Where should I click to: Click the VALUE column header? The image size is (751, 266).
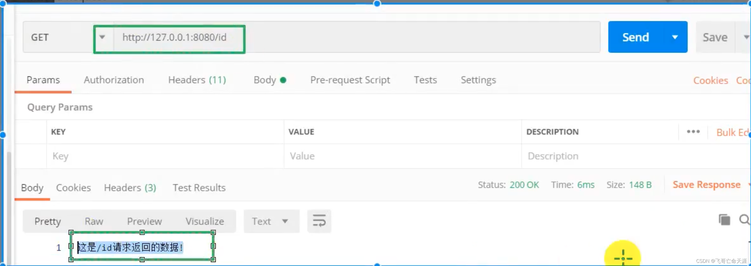pos(301,132)
